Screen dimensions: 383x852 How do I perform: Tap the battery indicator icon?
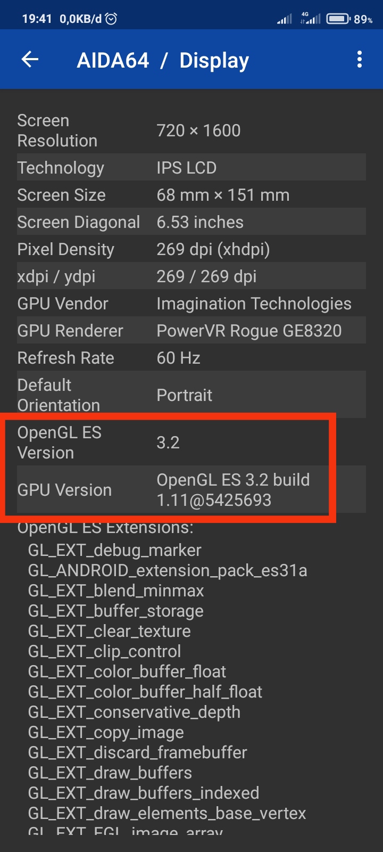pyautogui.click(x=338, y=19)
